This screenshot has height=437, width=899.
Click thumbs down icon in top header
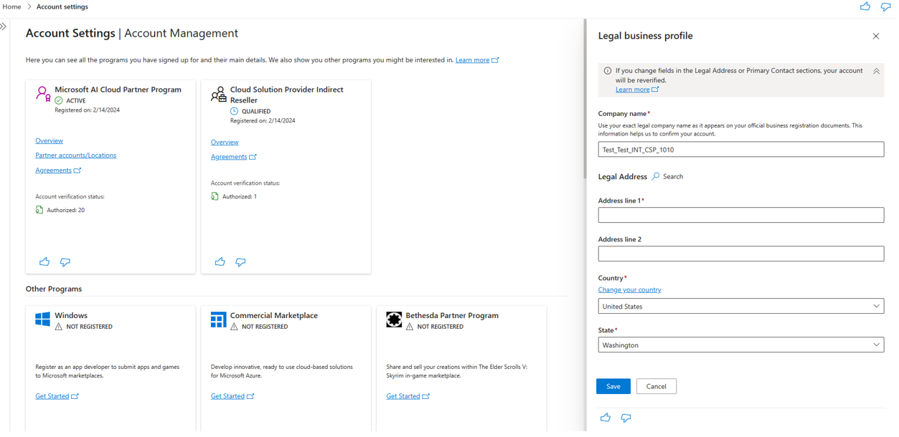[885, 6]
